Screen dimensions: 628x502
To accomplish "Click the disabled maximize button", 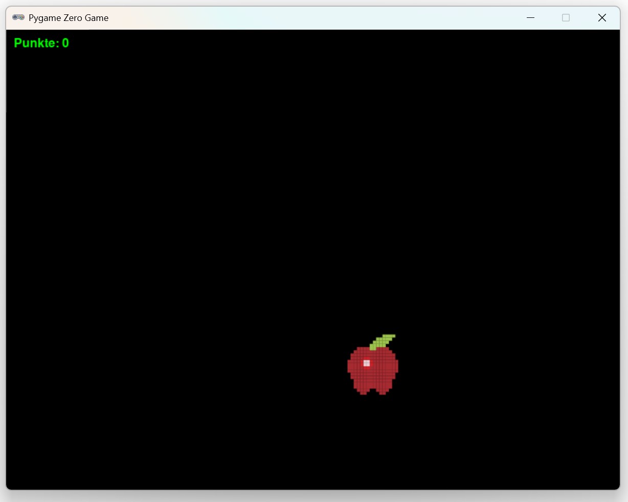I will 566,18.
